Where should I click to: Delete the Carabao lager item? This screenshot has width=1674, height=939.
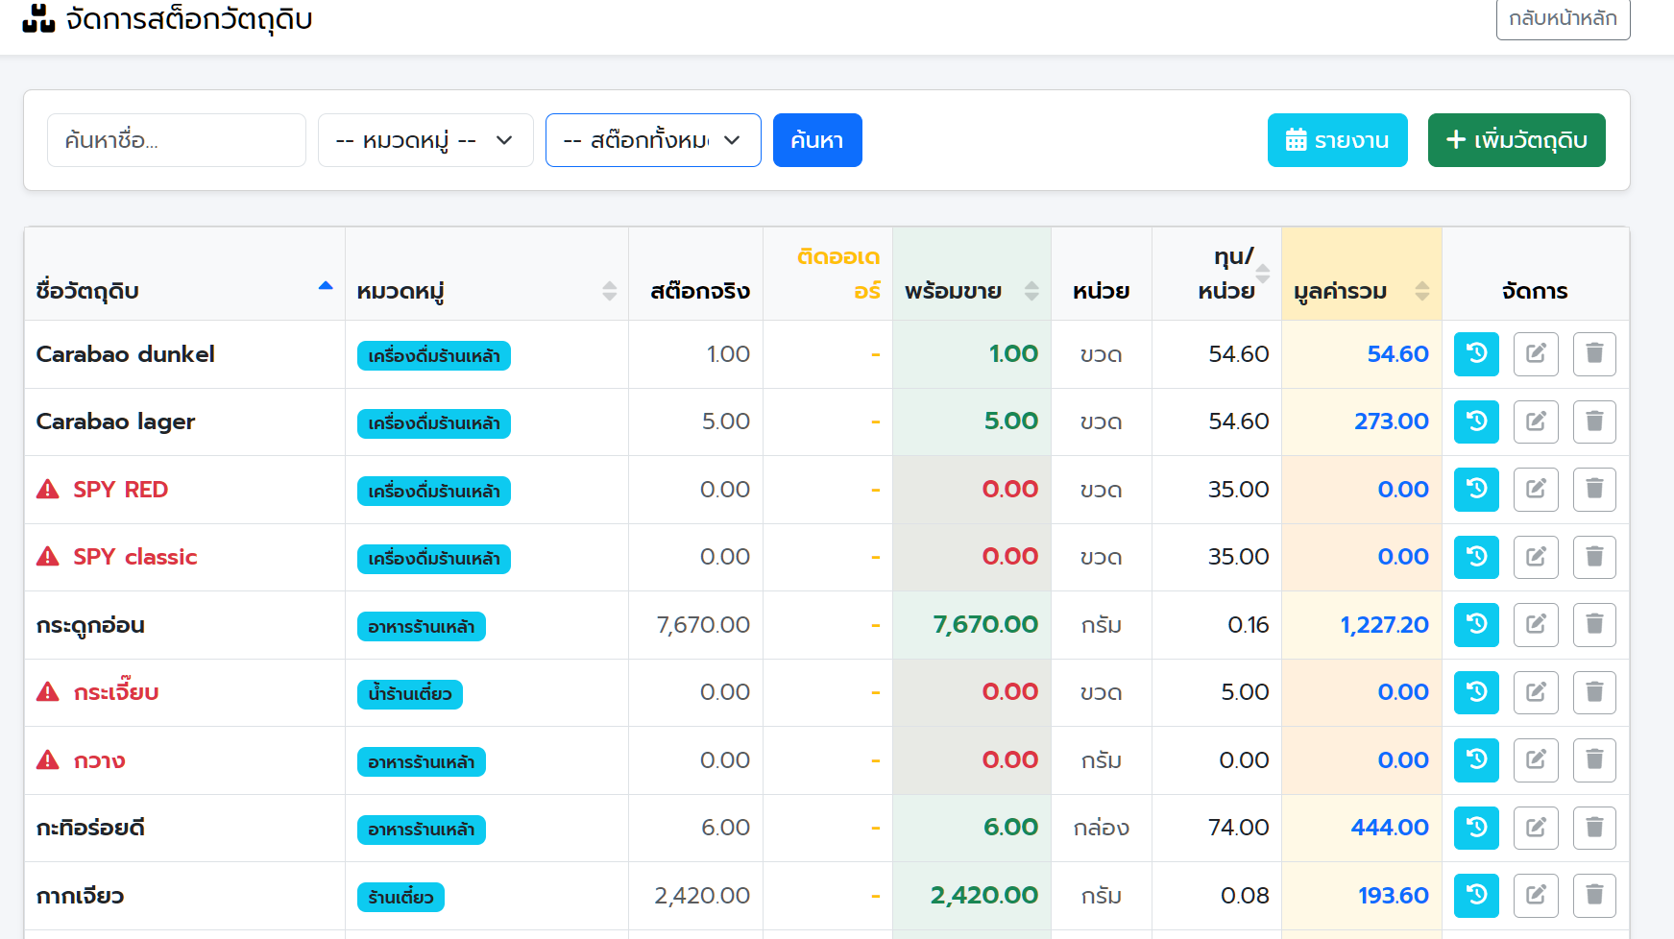tap(1594, 421)
